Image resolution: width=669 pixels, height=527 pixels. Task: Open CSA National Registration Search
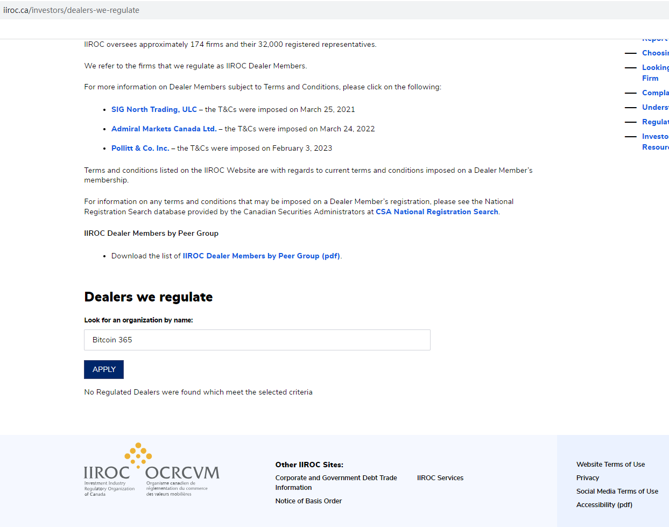(x=436, y=212)
